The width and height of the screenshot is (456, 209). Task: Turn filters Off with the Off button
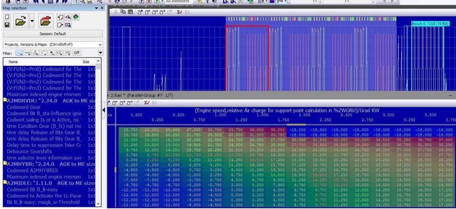(x=77, y=52)
